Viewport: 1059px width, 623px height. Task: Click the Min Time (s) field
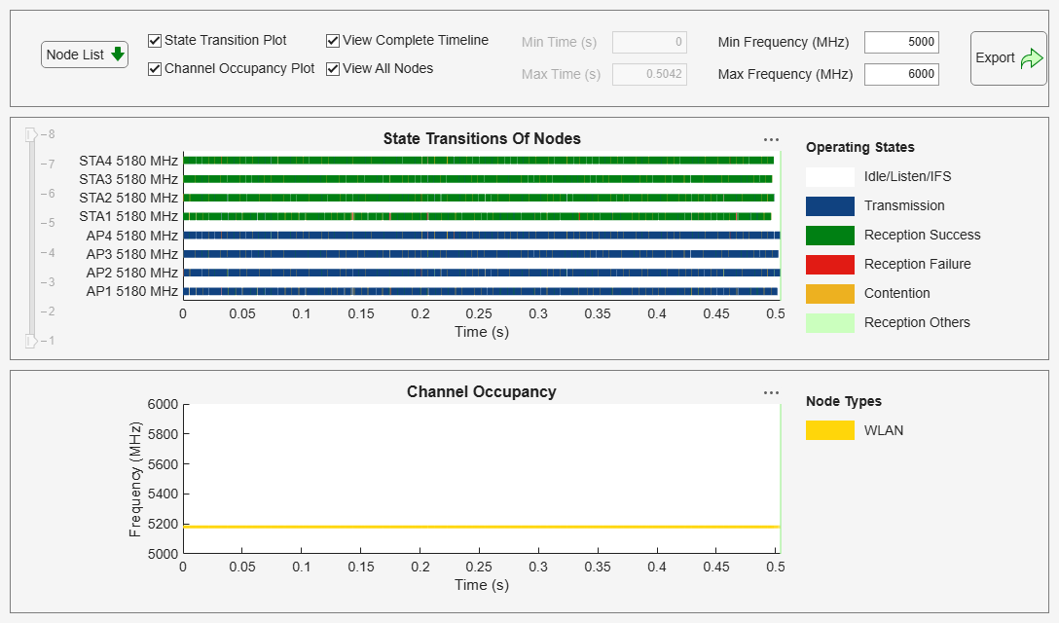point(650,42)
